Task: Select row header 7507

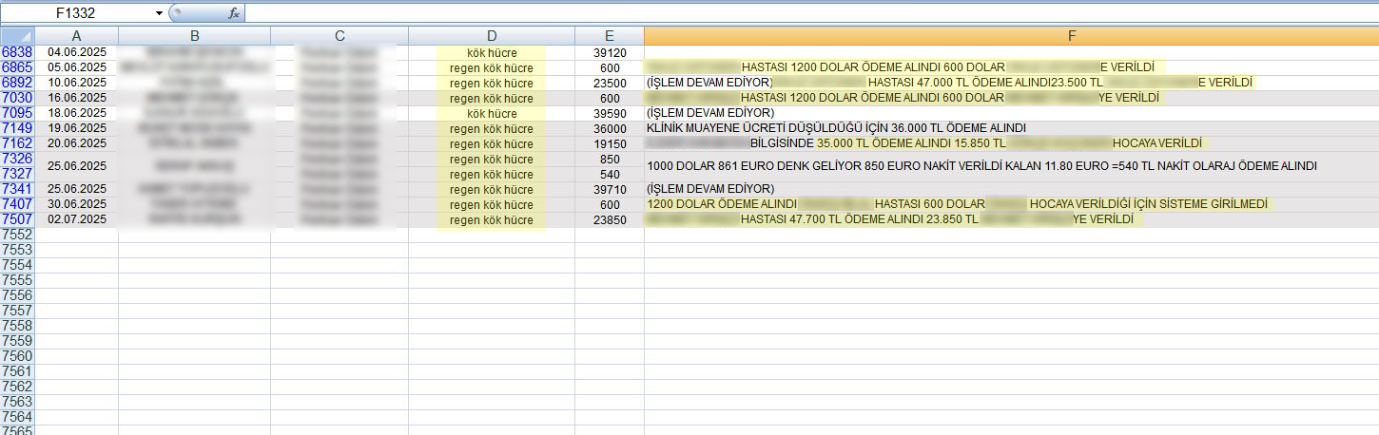Action: (17, 219)
